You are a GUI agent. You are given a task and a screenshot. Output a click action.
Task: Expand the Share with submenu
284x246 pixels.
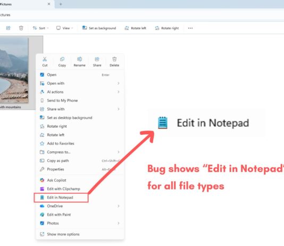[x=80, y=109]
